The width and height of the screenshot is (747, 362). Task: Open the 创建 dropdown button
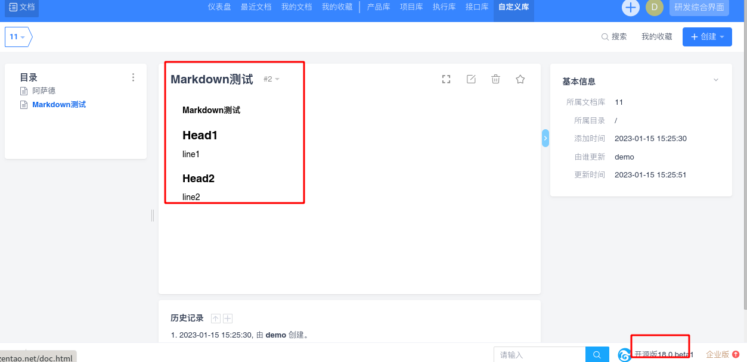point(707,37)
